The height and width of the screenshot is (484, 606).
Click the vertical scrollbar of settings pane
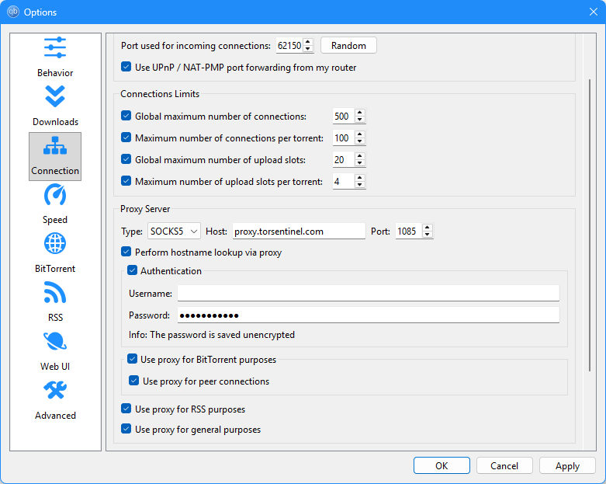click(x=590, y=225)
